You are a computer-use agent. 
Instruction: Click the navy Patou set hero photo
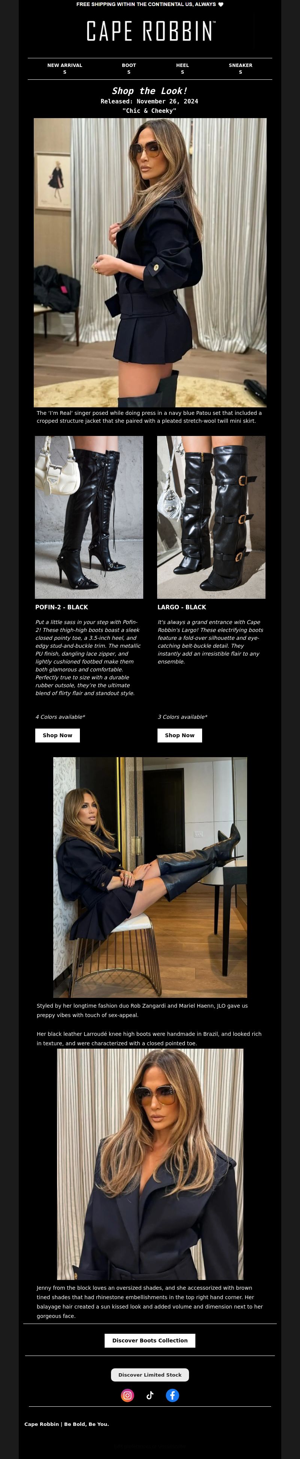click(x=150, y=262)
